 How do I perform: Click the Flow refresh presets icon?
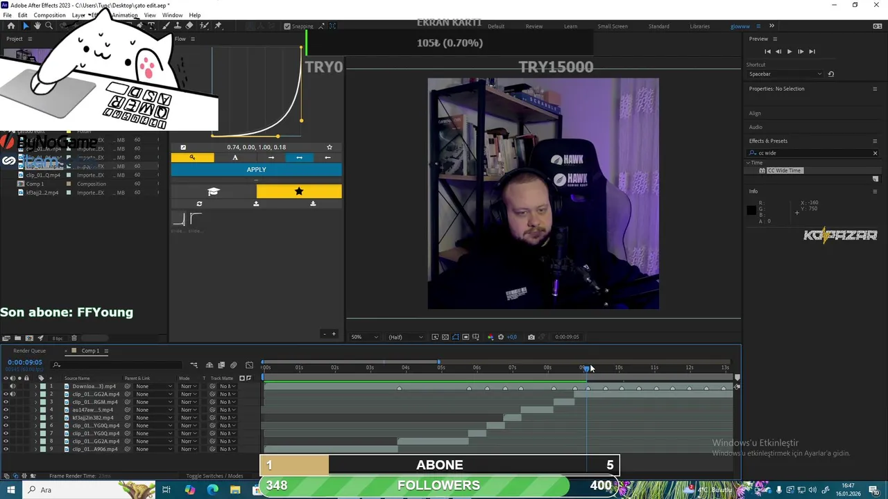[199, 204]
